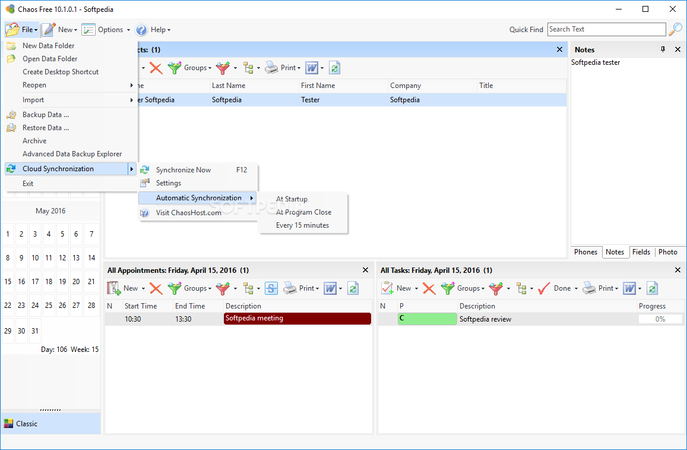Sort appointments by Start Time column header
Viewport: 687px width, 450px height.
(147, 306)
